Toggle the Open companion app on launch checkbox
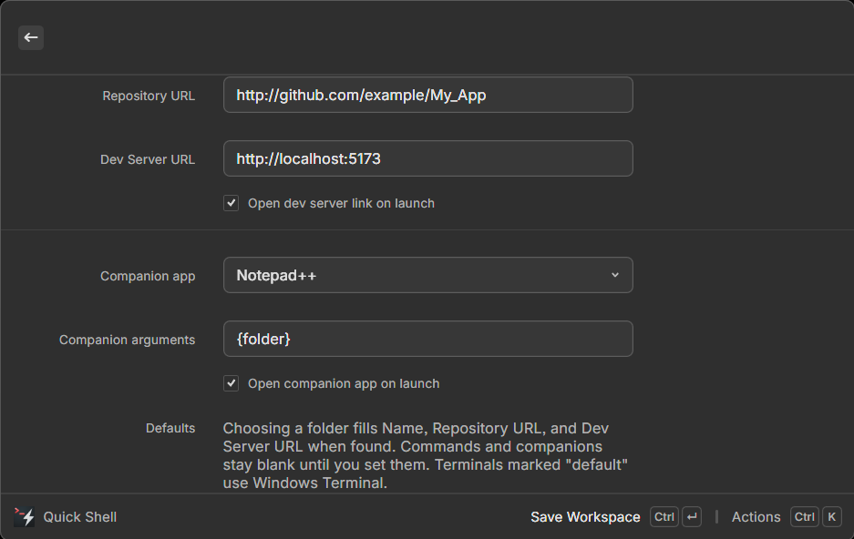 click(231, 383)
